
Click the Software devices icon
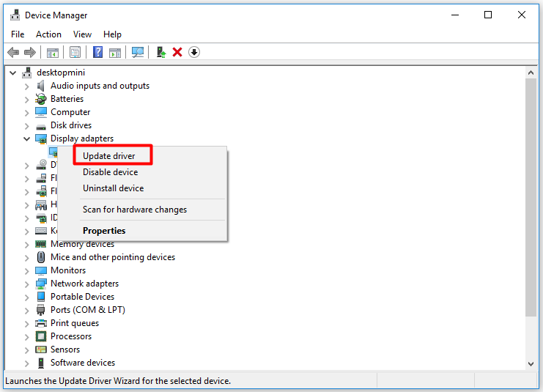click(41, 363)
